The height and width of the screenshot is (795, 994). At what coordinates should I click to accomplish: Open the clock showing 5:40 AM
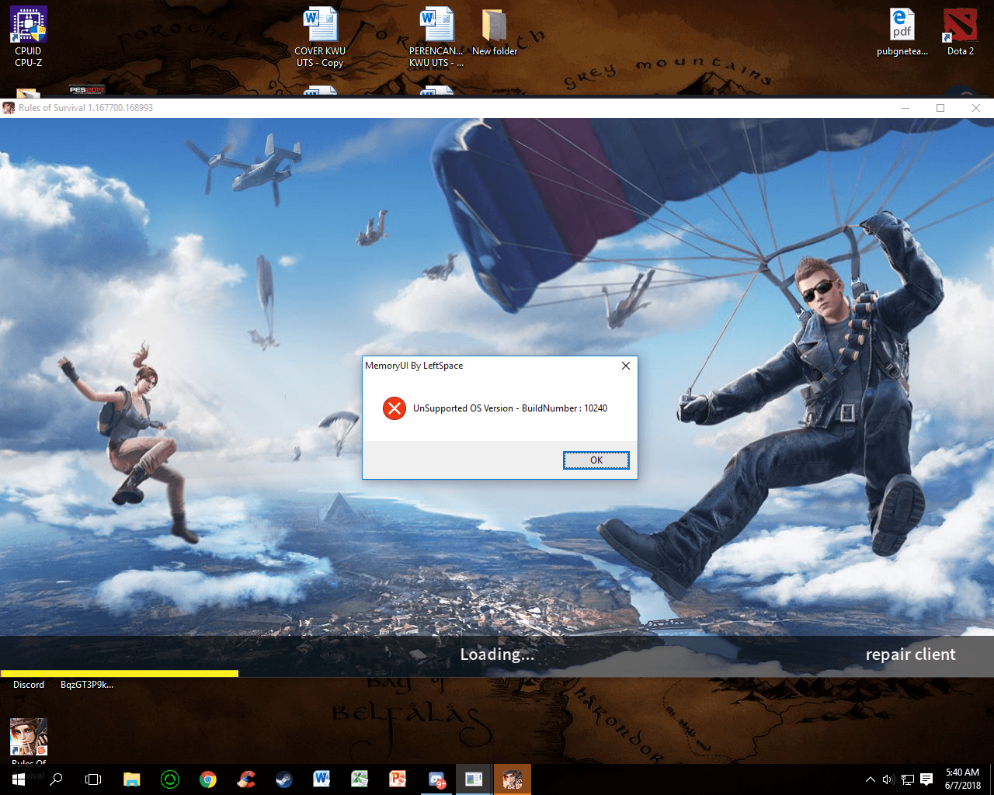(x=962, y=779)
